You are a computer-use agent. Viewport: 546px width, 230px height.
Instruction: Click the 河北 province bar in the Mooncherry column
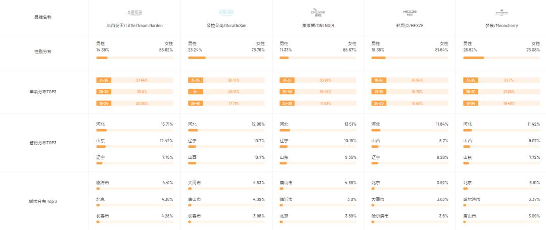coord(502,130)
